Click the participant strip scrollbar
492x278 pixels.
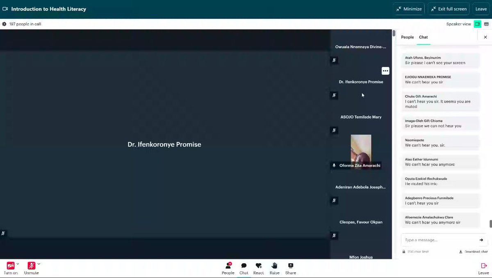point(394,33)
